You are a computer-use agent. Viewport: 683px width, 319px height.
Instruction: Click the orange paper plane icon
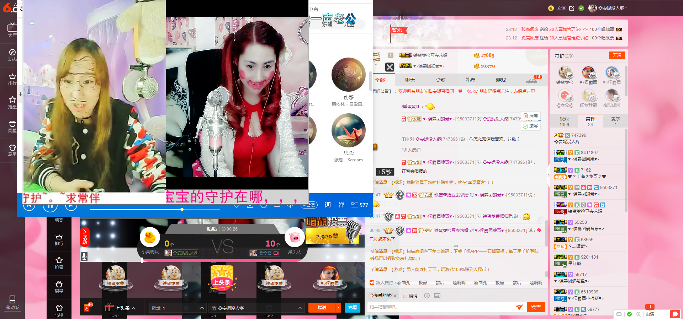click(520, 307)
